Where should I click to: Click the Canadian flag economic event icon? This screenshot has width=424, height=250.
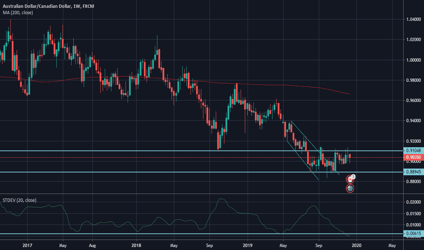coord(350,179)
